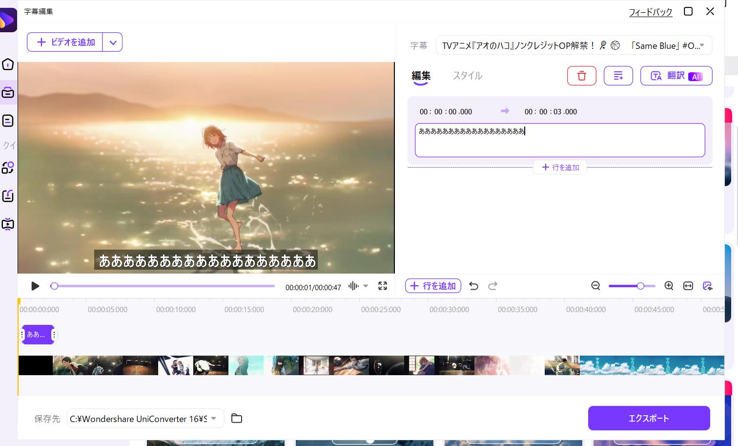Adjust the timeline zoom slider

coord(632,286)
